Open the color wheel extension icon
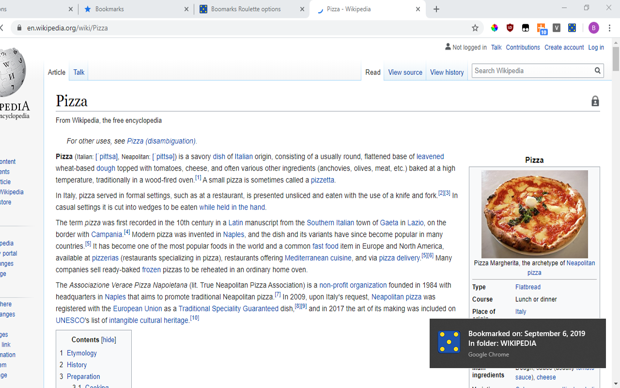This screenshot has width=620, height=388. tap(495, 28)
